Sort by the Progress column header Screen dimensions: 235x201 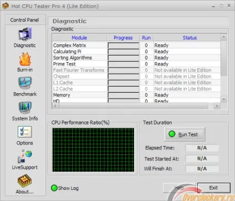(123, 38)
